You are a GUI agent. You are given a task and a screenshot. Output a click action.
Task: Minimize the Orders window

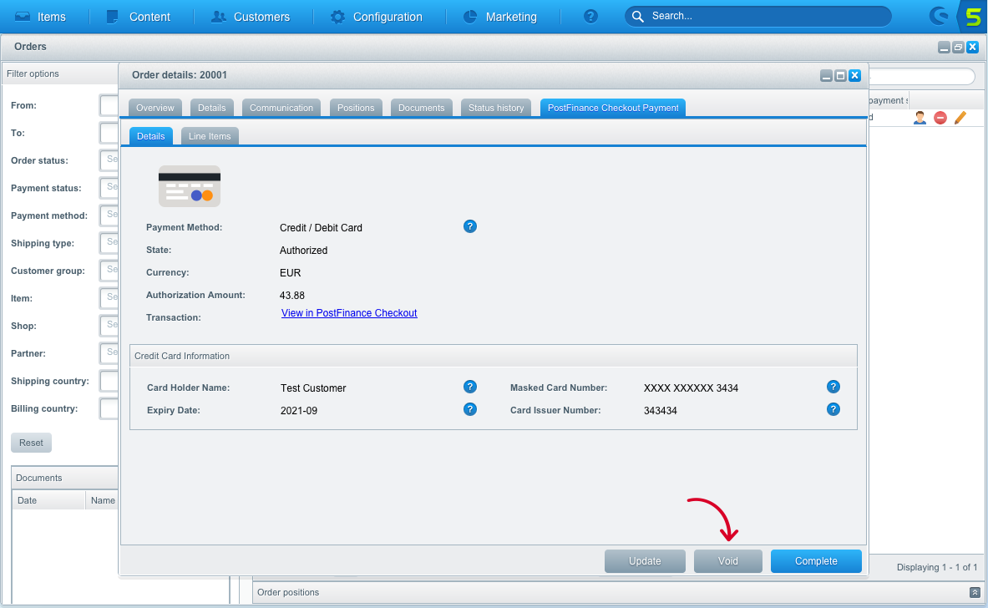pos(944,48)
